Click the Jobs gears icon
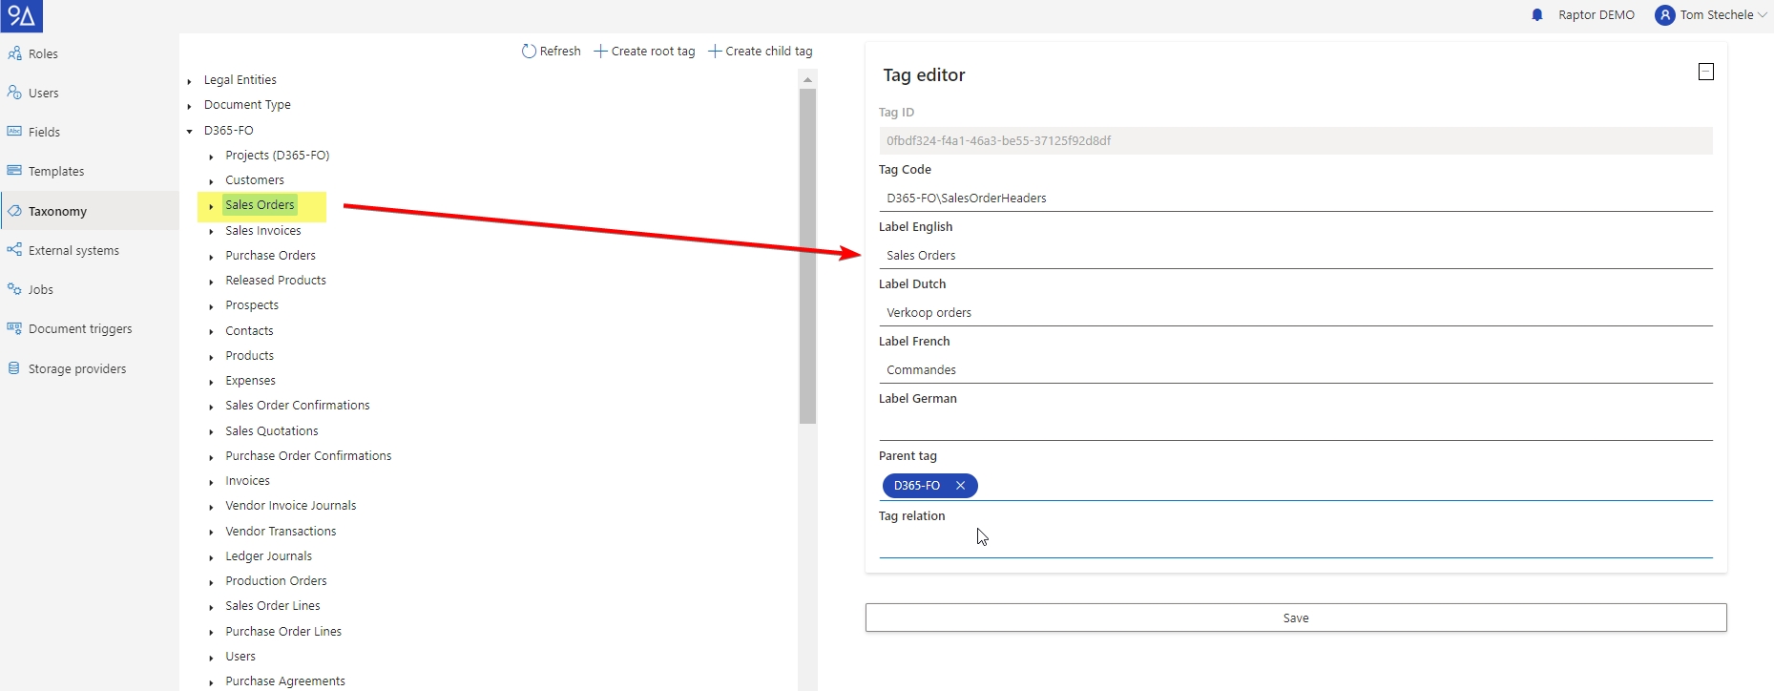This screenshot has width=1774, height=691. pyautogui.click(x=14, y=289)
